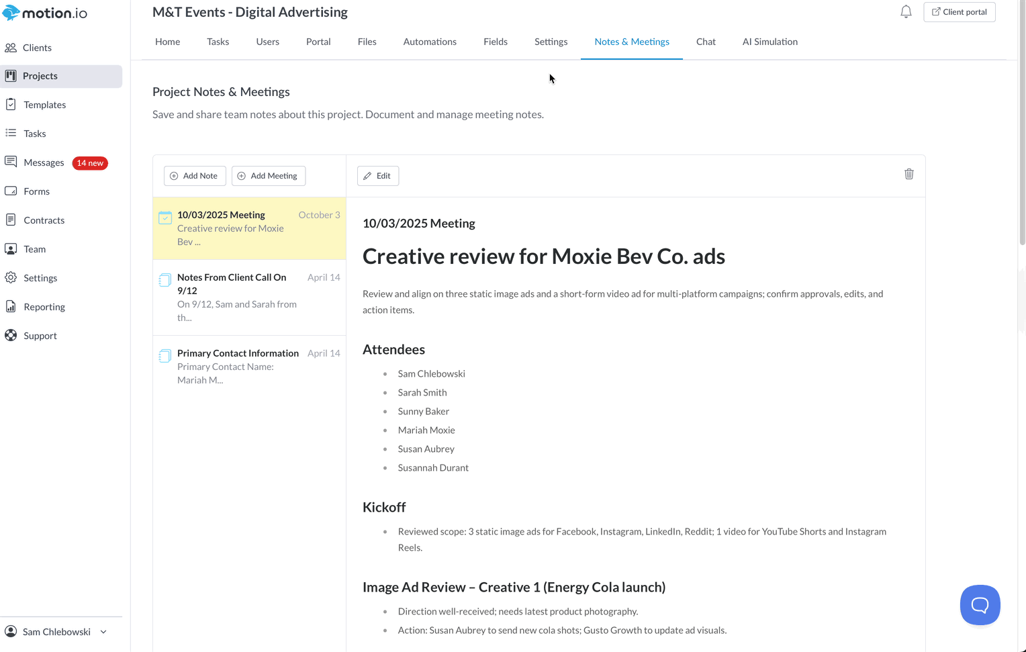
Task: Click the Projects board icon
Action: 11,76
